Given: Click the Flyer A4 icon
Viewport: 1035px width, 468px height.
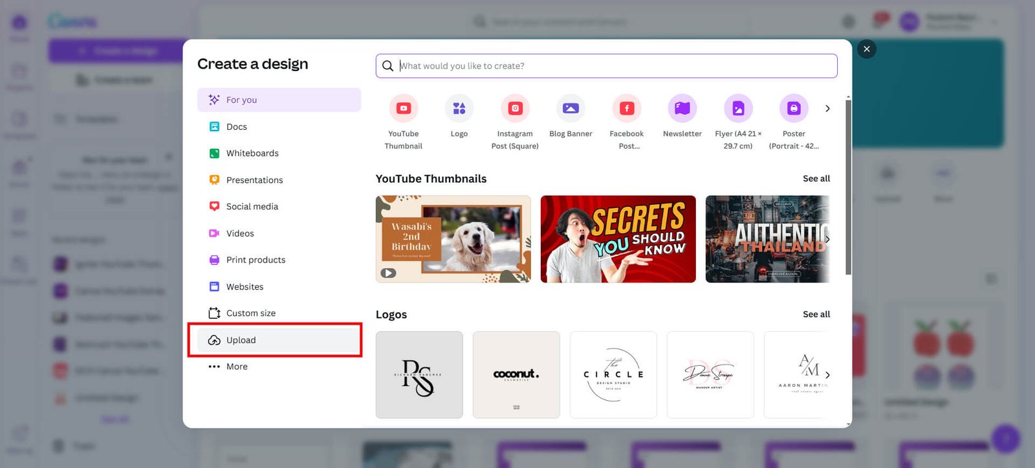Looking at the screenshot, I should point(738,109).
